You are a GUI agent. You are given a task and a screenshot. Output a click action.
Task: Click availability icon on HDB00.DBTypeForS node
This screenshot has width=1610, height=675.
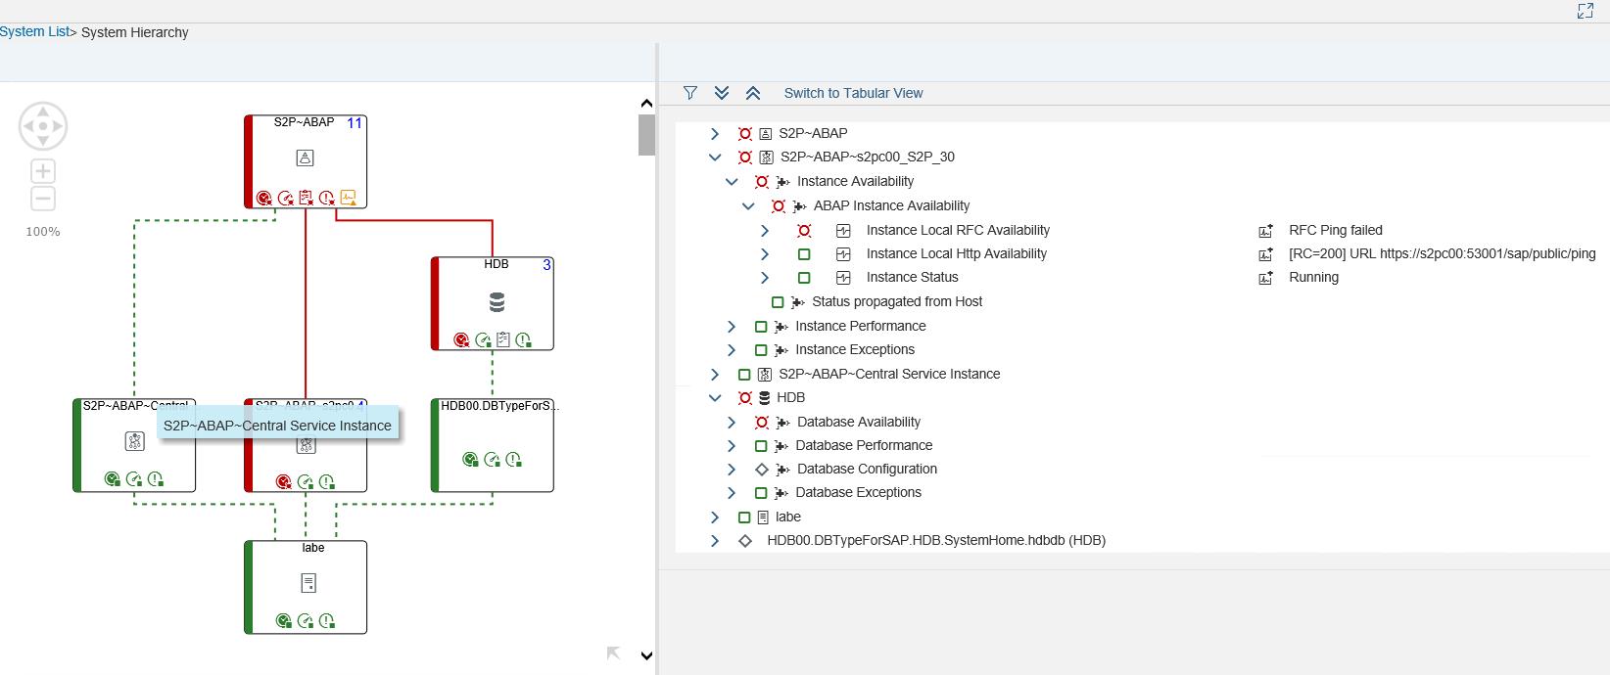pos(471,459)
